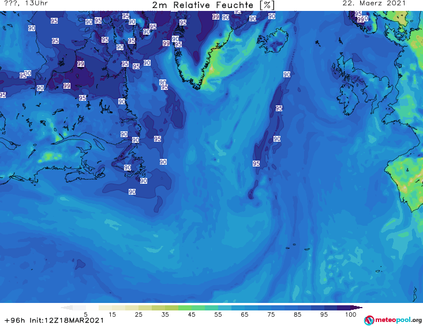Image resolution: width=423 pixels, height=326 pixels.
Task: Click the color bar label "25"
Action: (138, 314)
